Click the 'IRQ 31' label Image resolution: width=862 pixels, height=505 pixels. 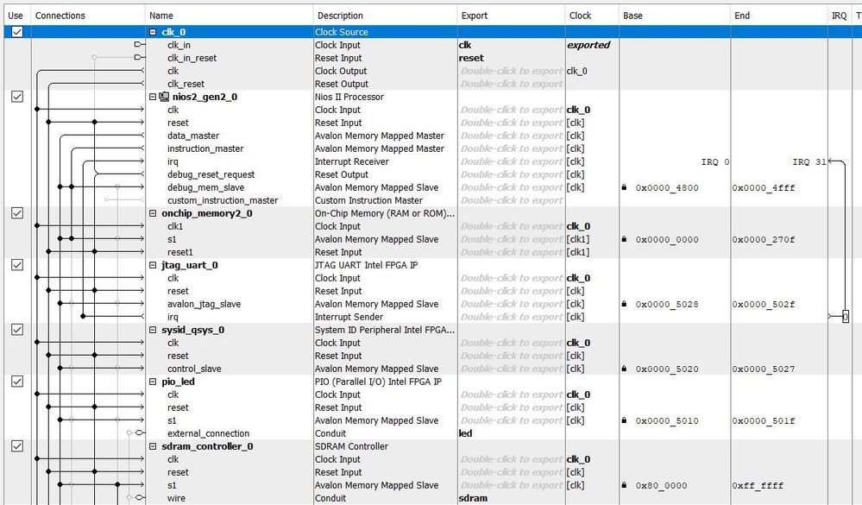point(809,161)
